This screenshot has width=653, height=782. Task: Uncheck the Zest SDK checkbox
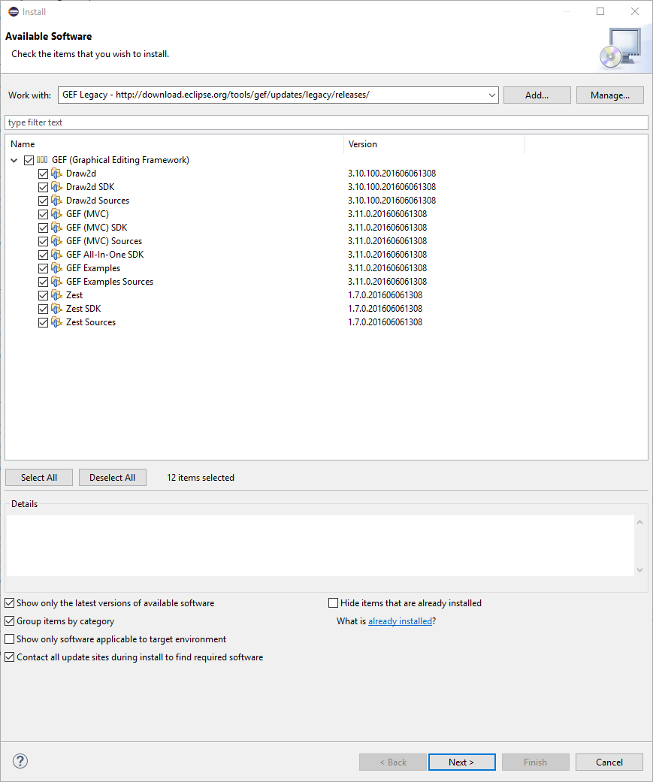tap(44, 308)
